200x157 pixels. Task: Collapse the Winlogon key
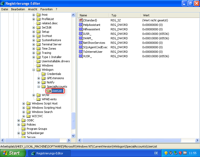(x=34, y=70)
